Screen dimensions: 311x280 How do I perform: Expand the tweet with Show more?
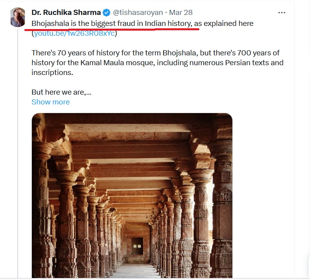click(x=51, y=102)
